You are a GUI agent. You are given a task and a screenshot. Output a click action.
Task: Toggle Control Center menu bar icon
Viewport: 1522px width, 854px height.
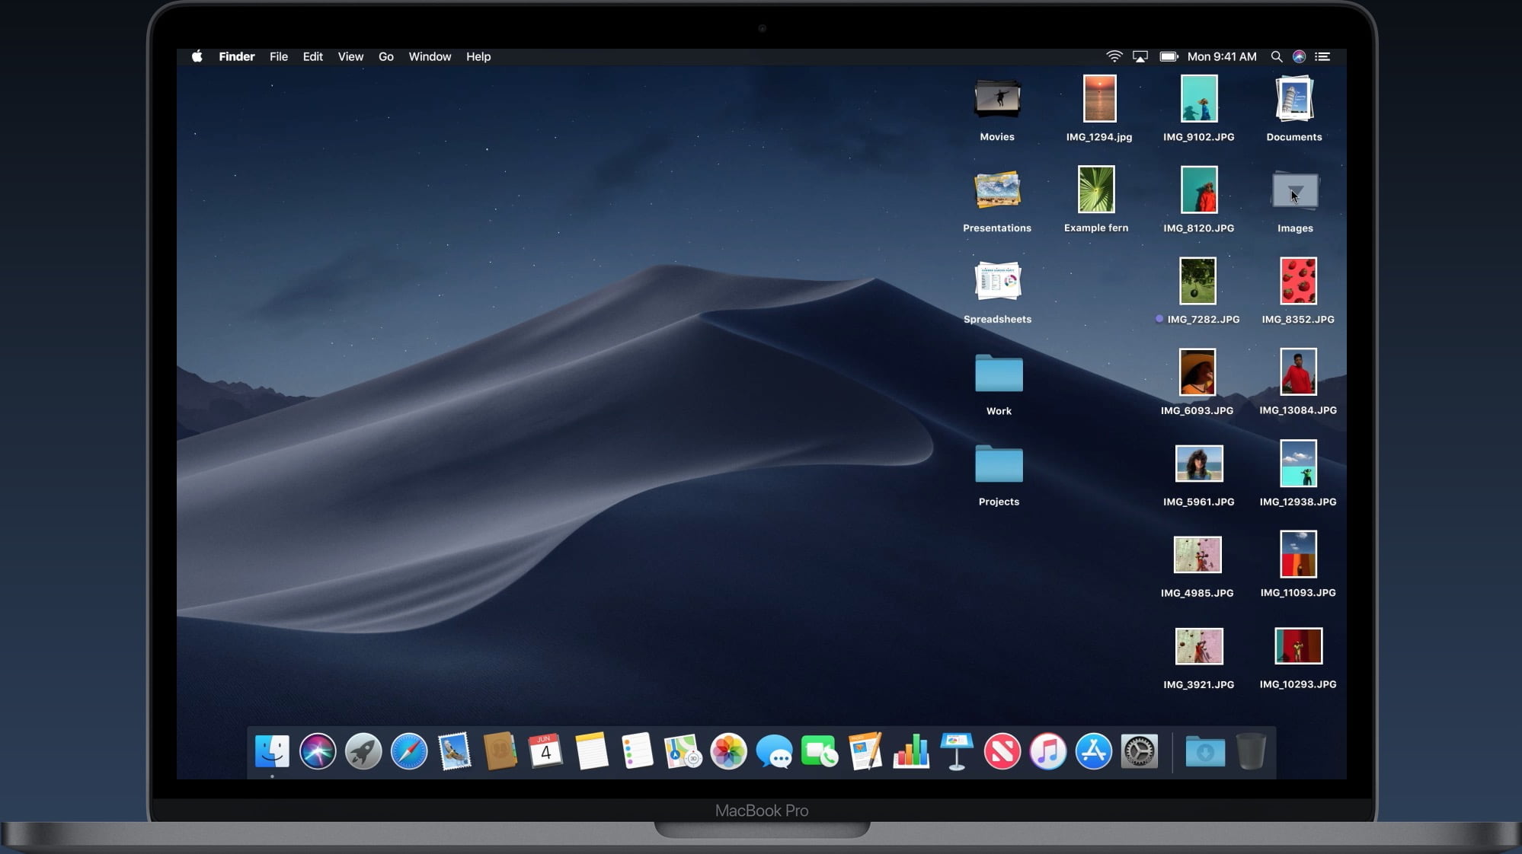[x=1322, y=56]
